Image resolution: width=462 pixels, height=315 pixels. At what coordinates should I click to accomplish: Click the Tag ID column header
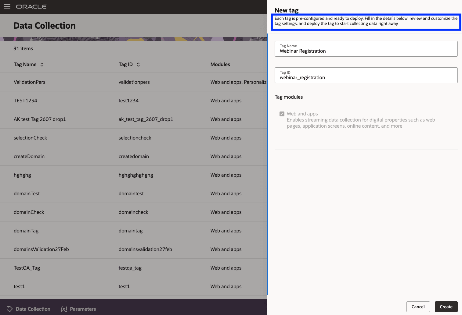[x=126, y=65]
